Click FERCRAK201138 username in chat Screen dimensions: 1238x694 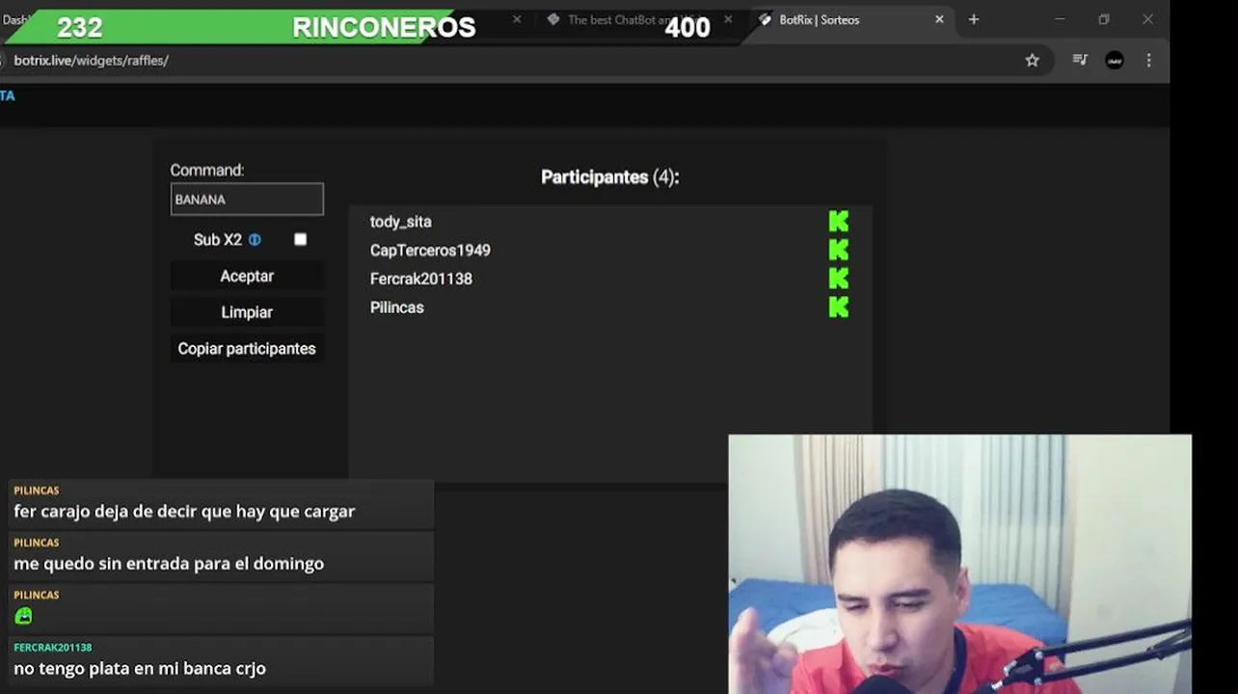(x=53, y=648)
